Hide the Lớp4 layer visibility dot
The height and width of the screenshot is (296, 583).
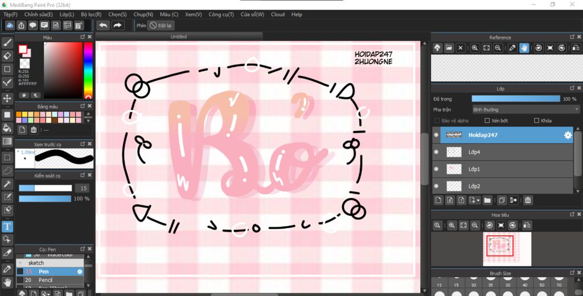[x=436, y=152]
